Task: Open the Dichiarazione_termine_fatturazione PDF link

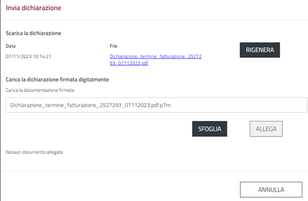Action: click(x=155, y=56)
